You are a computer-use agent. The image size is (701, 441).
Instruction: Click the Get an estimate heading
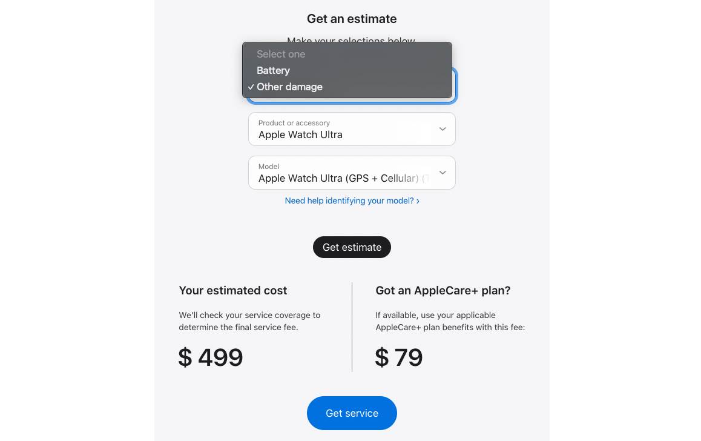[352, 19]
